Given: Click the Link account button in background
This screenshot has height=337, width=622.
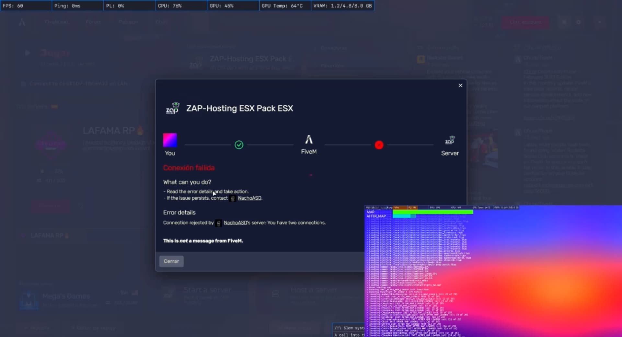Looking at the screenshot, I should [x=525, y=22].
